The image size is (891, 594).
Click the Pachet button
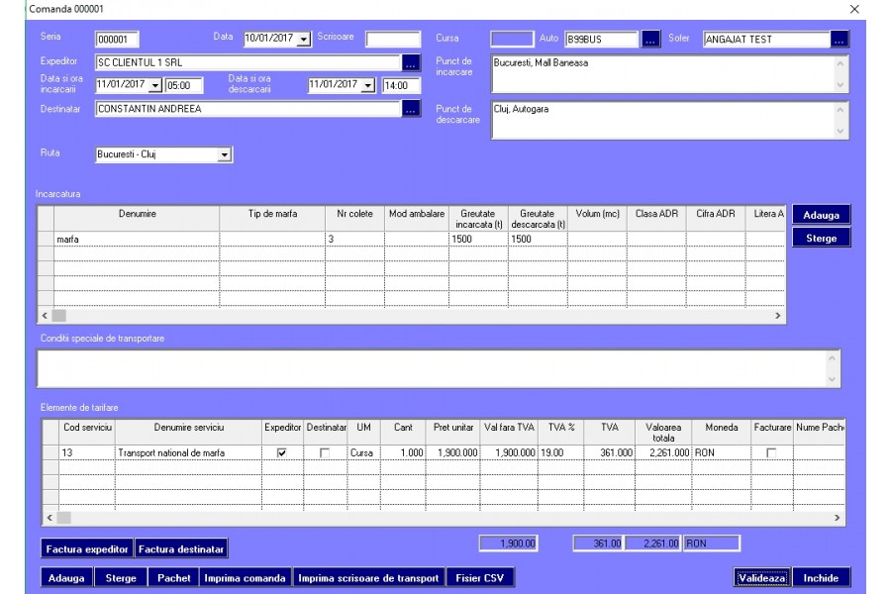(x=174, y=577)
